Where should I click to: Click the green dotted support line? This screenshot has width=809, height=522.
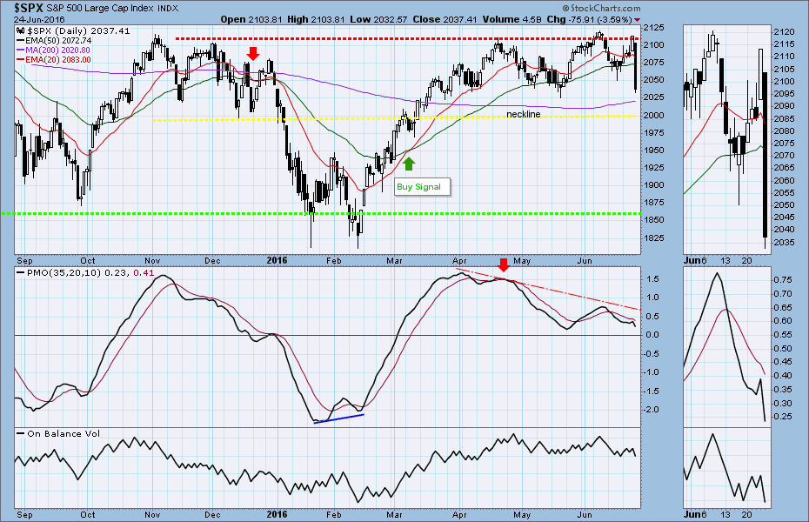(x=174, y=213)
